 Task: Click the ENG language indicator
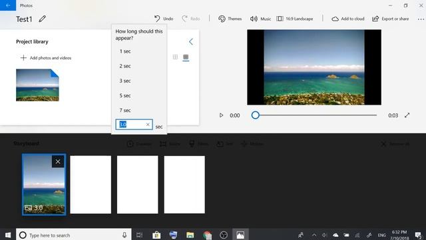click(x=381, y=235)
